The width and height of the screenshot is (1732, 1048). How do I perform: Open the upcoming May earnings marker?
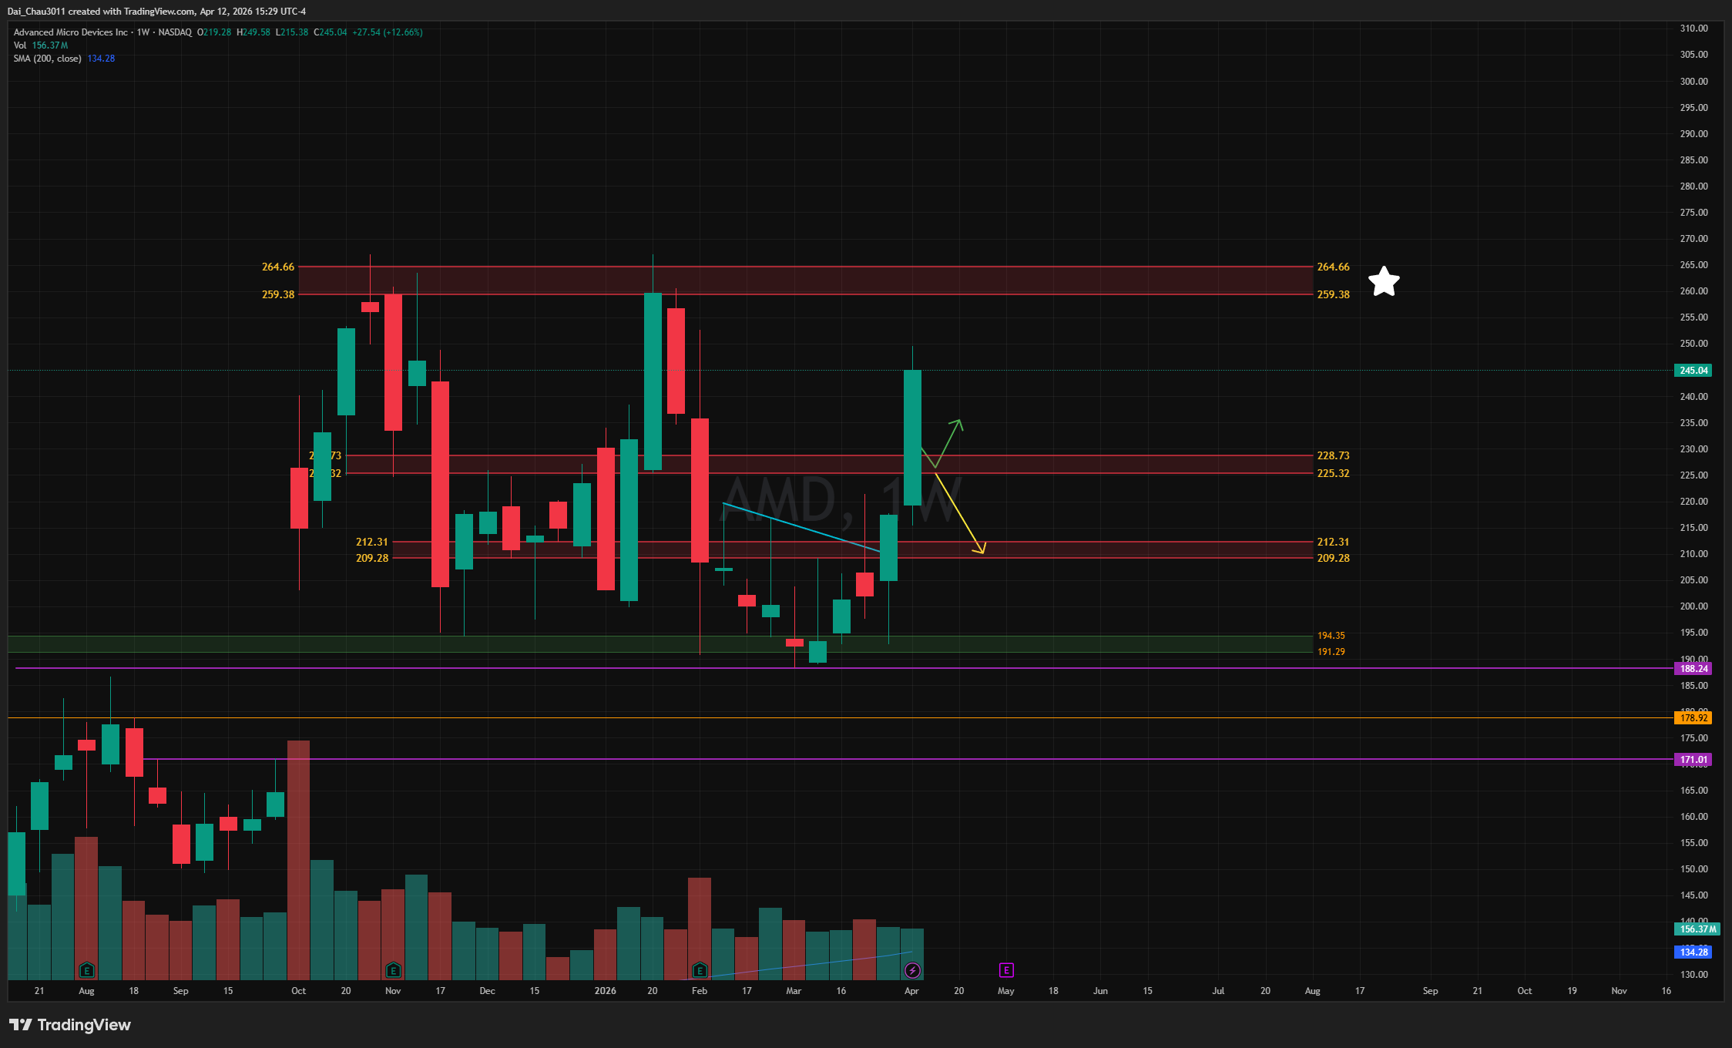pos(1006,970)
